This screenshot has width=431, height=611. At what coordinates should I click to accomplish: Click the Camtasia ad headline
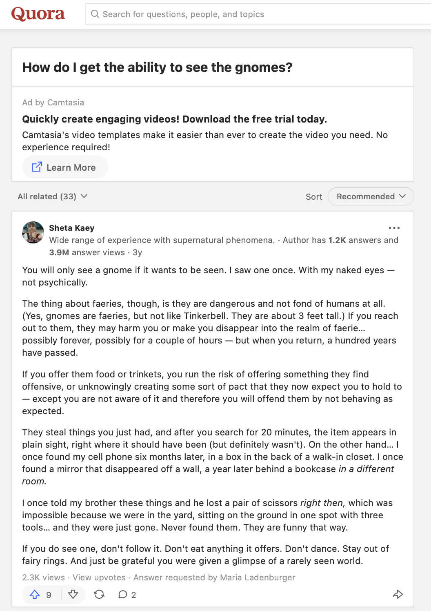174,119
